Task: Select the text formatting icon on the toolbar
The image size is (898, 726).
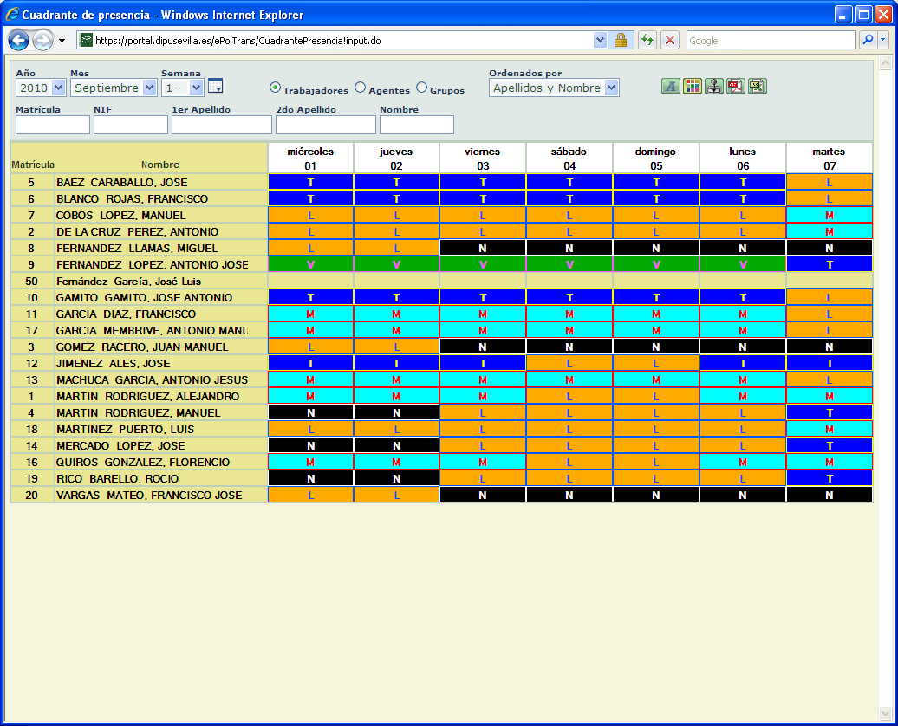Action: (x=670, y=86)
